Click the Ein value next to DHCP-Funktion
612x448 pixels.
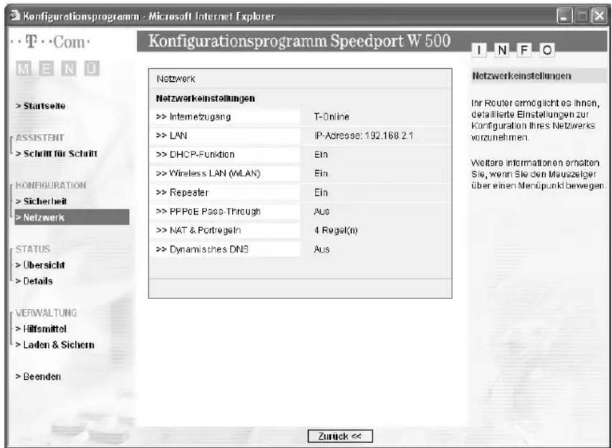321,154
